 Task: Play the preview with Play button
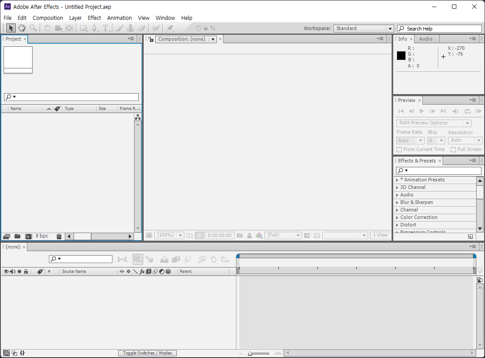coord(422,111)
